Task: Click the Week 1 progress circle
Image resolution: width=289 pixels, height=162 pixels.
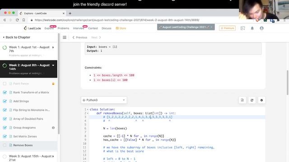Action: tap(5, 48)
